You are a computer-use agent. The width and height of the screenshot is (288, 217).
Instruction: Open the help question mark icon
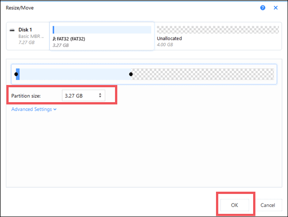(263, 8)
